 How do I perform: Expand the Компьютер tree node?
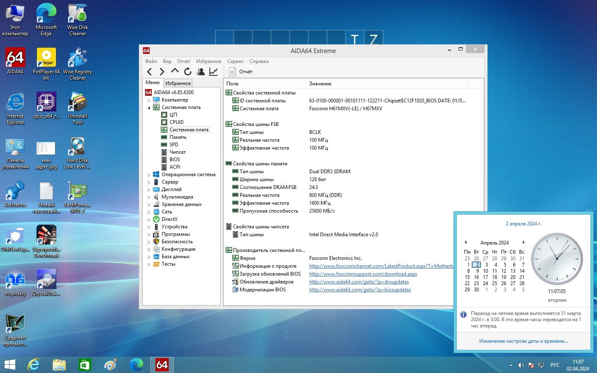click(x=149, y=100)
